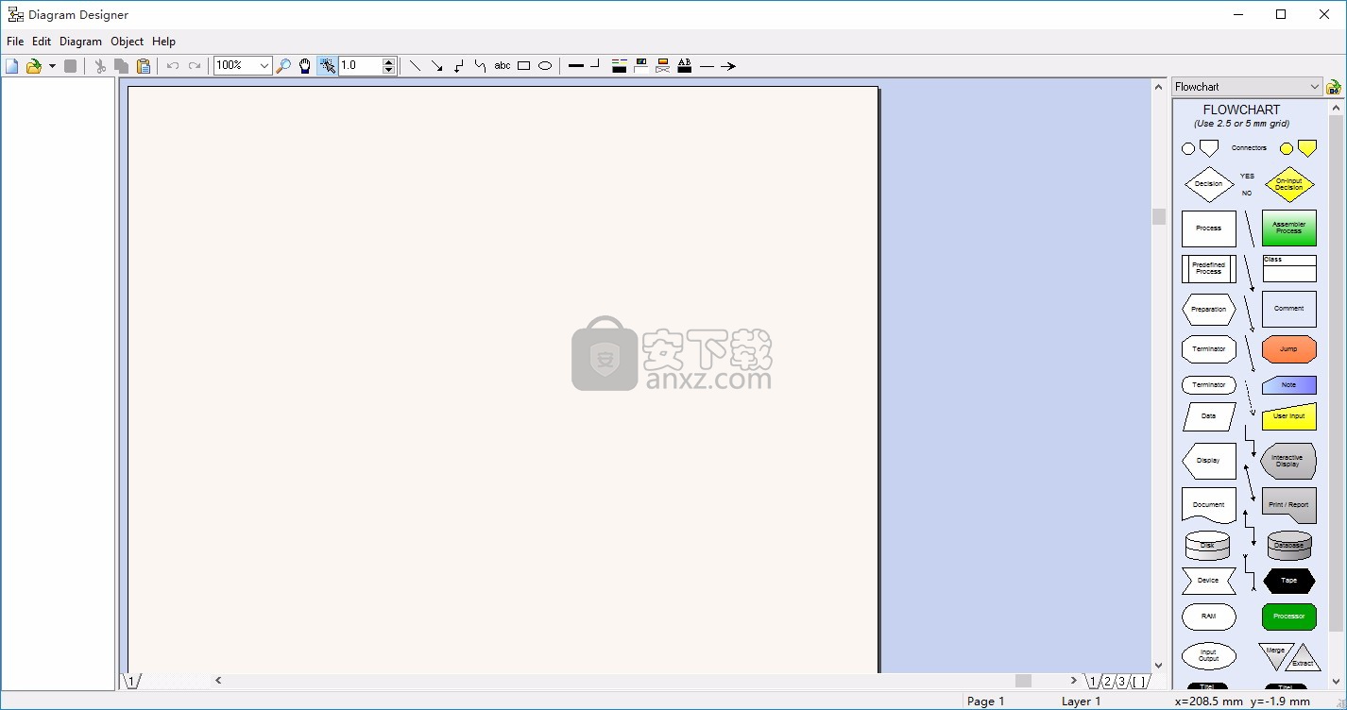Choose the corner style tool
Screen dimensions: 1347x710
point(595,66)
